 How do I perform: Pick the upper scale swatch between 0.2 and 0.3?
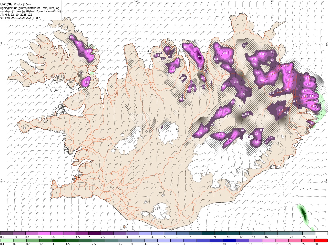pyautogui.click(x=6, y=233)
